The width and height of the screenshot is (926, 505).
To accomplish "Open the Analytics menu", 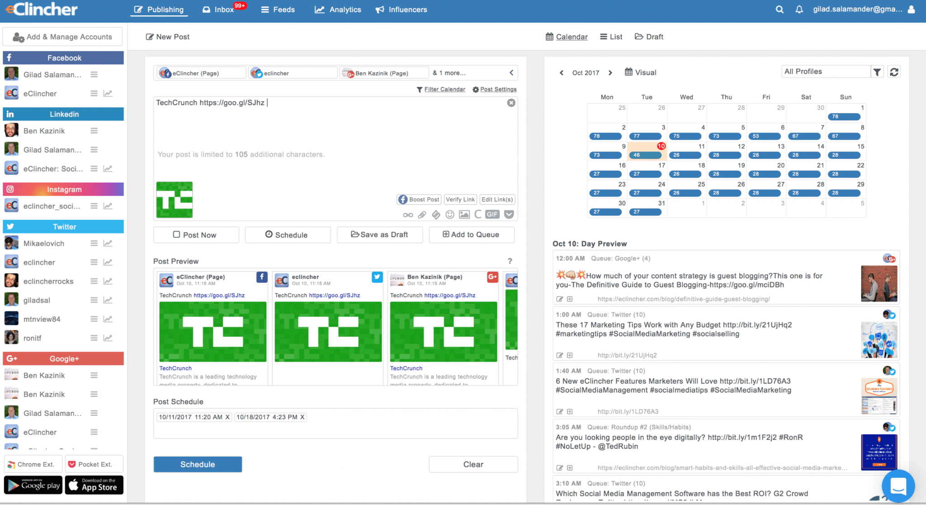I will pos(338,9).
